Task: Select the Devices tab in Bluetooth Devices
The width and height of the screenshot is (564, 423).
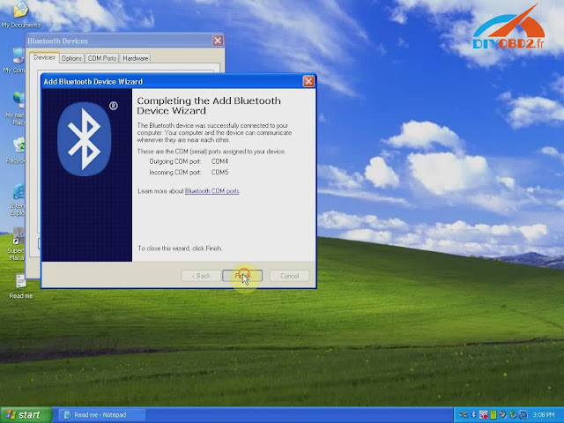Action: pyautogui.click(x=44, y=57)
